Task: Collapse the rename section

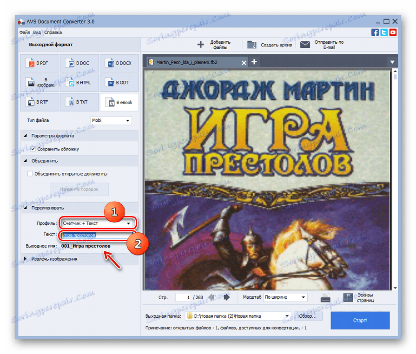Action: click(x=26, y=208)
